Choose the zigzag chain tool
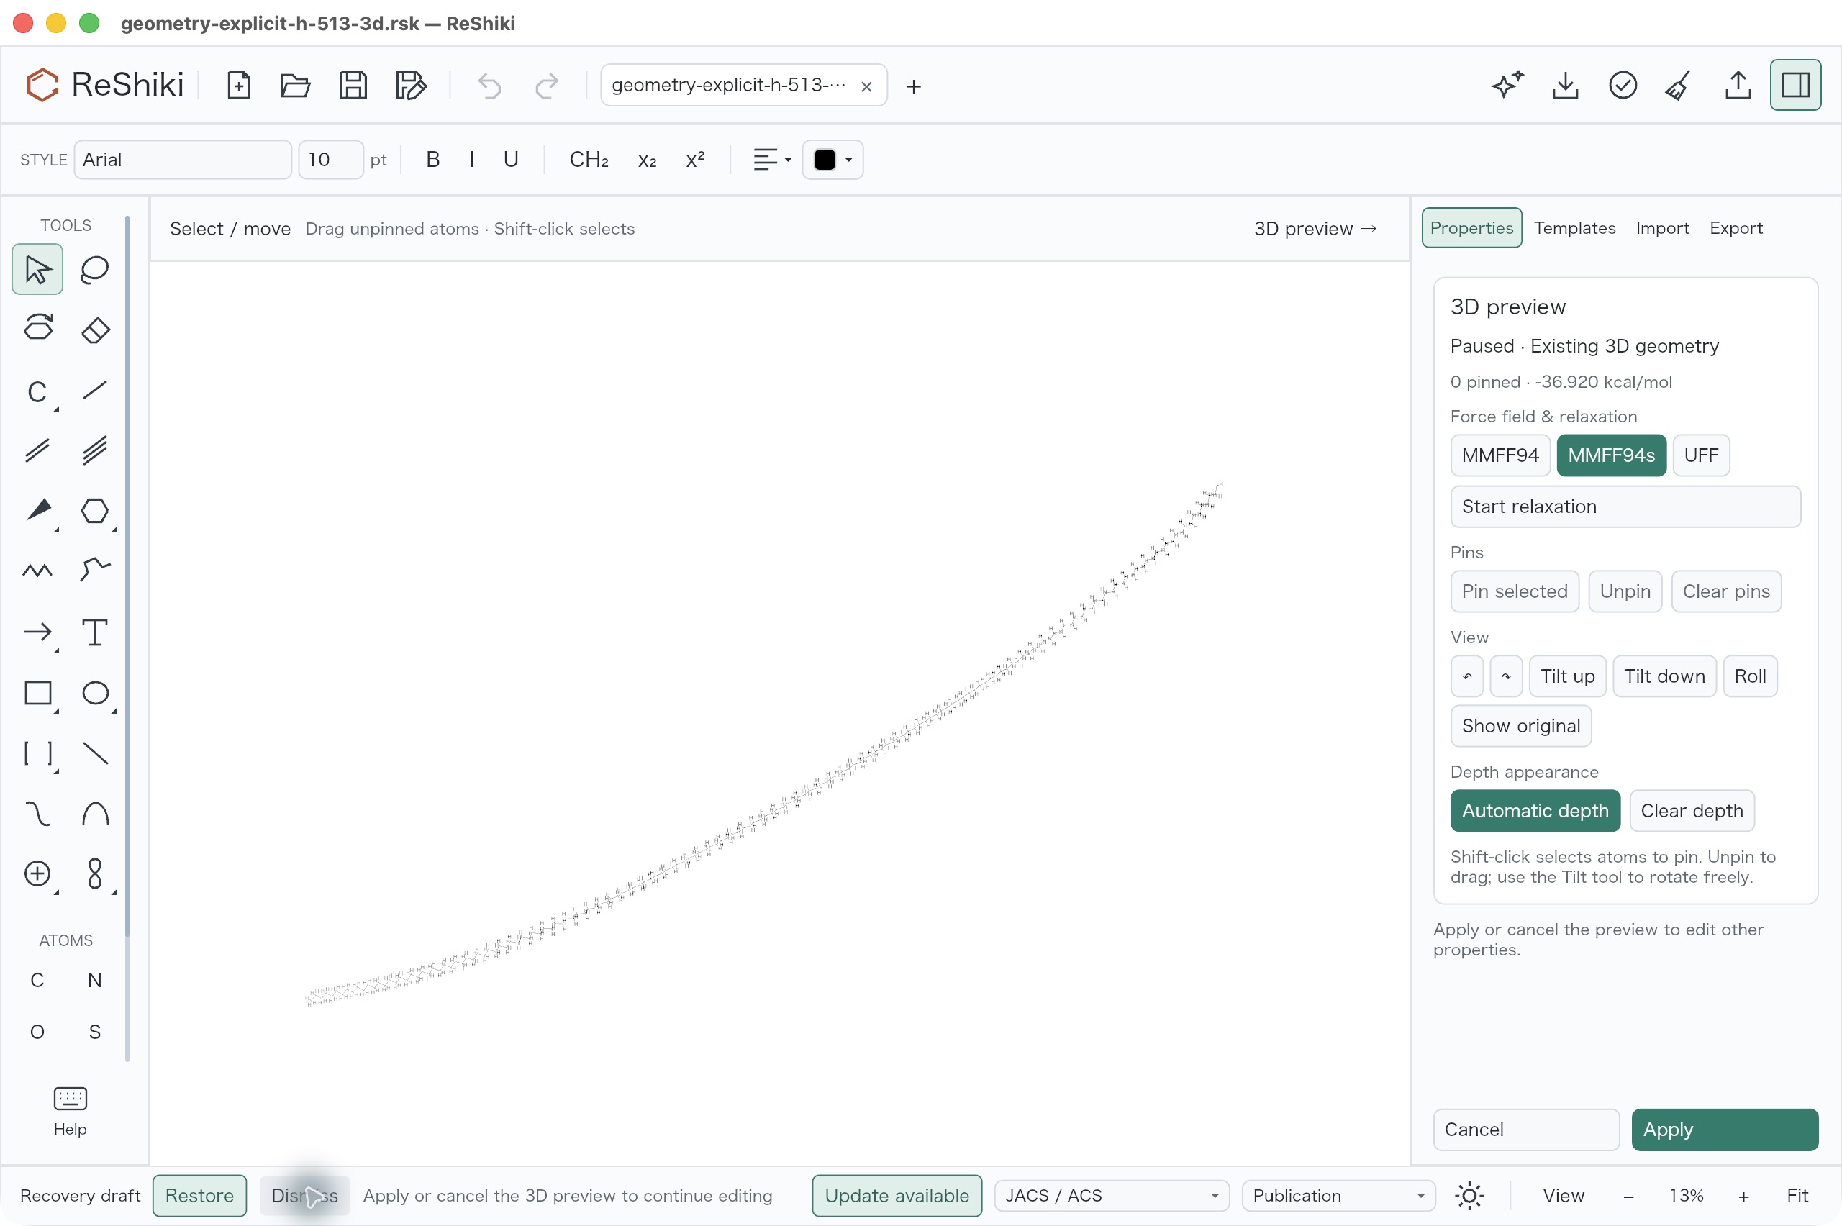1842x1226 pixels. coord(37,571)
